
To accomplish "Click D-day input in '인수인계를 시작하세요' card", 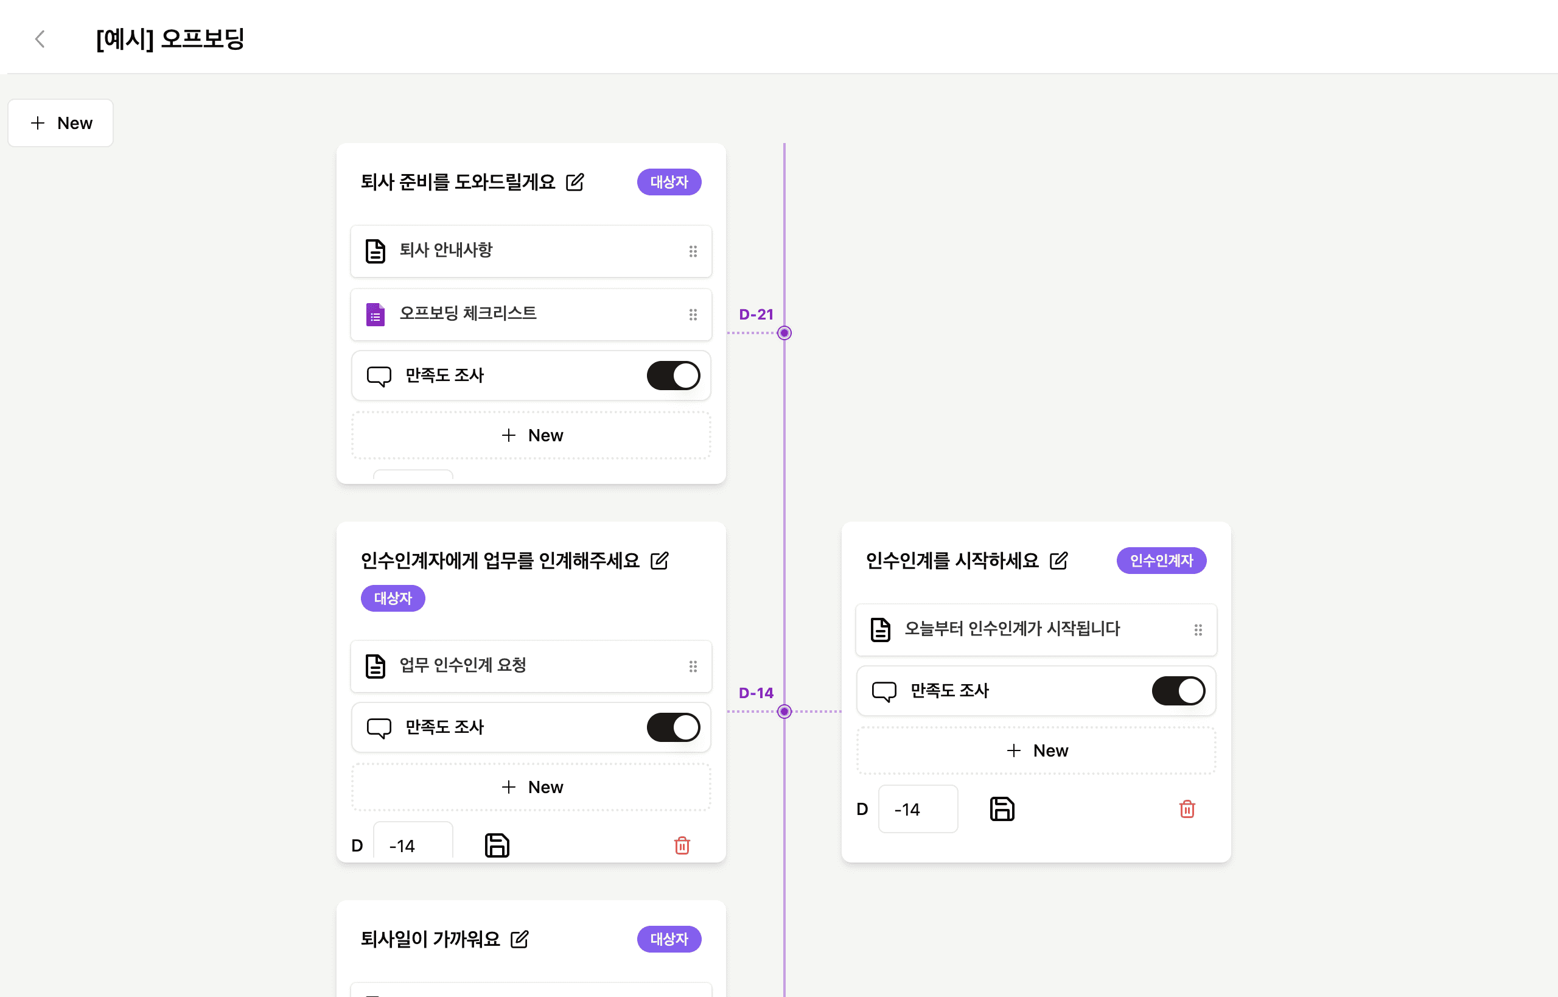I will tap(918, 808).
